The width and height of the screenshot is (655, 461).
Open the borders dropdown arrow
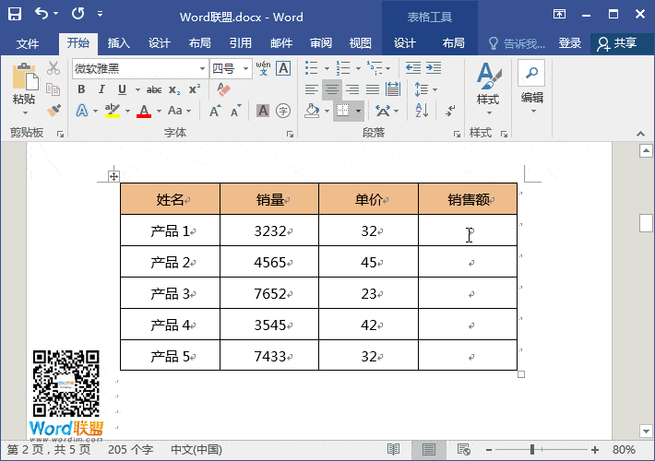(359, 111)
